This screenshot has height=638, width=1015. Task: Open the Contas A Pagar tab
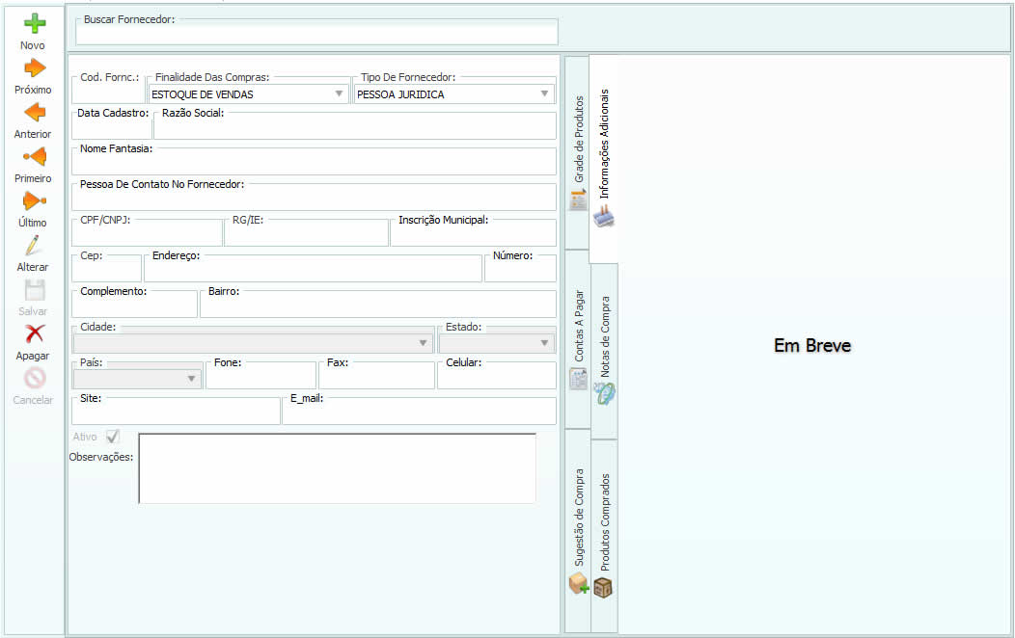point(578,338)
